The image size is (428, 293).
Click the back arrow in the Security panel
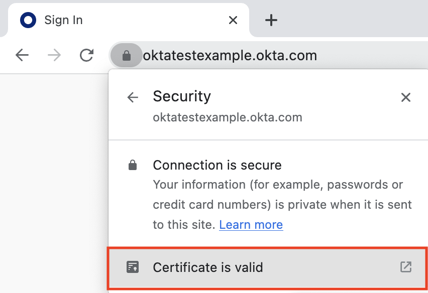pyautogui.click(x=132, y=97)
